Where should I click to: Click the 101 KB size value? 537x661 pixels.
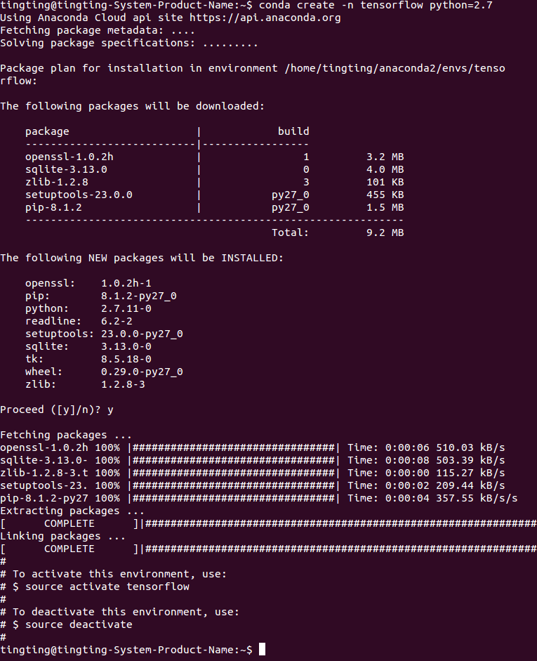pos(385,183)
